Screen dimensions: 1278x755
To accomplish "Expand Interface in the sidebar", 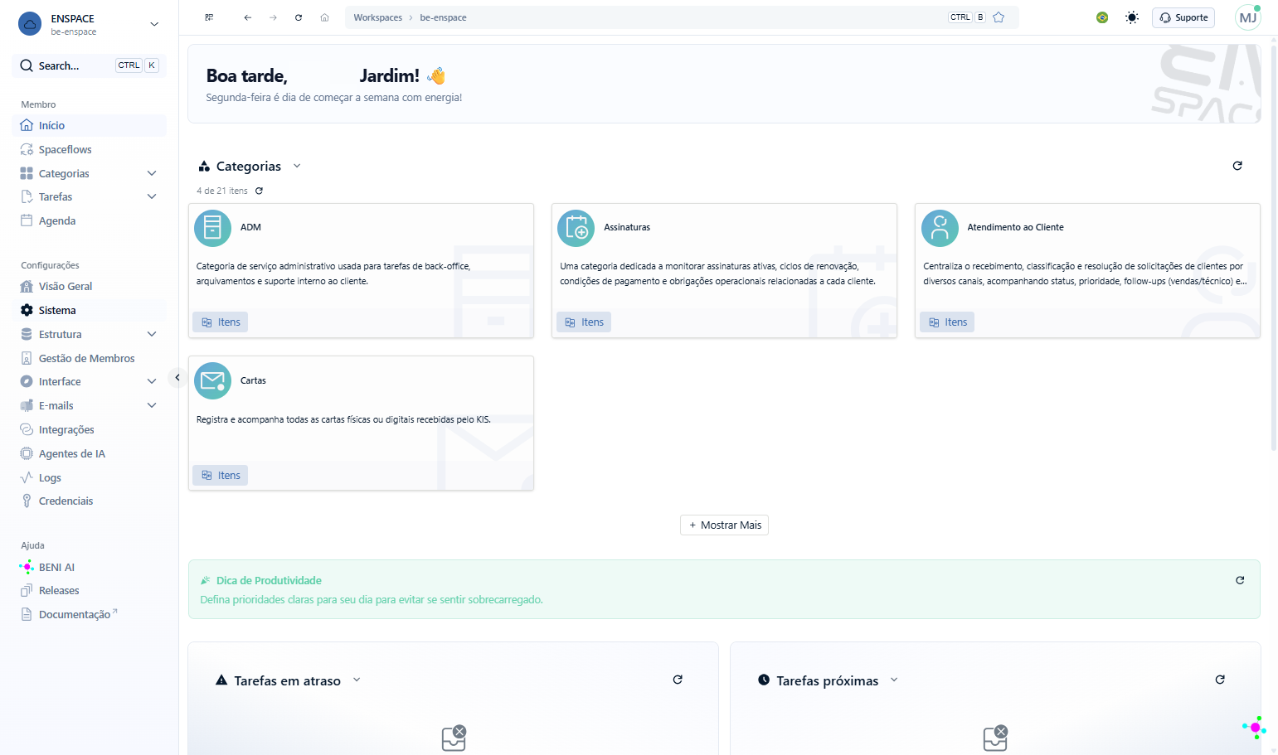I will 152,381.
